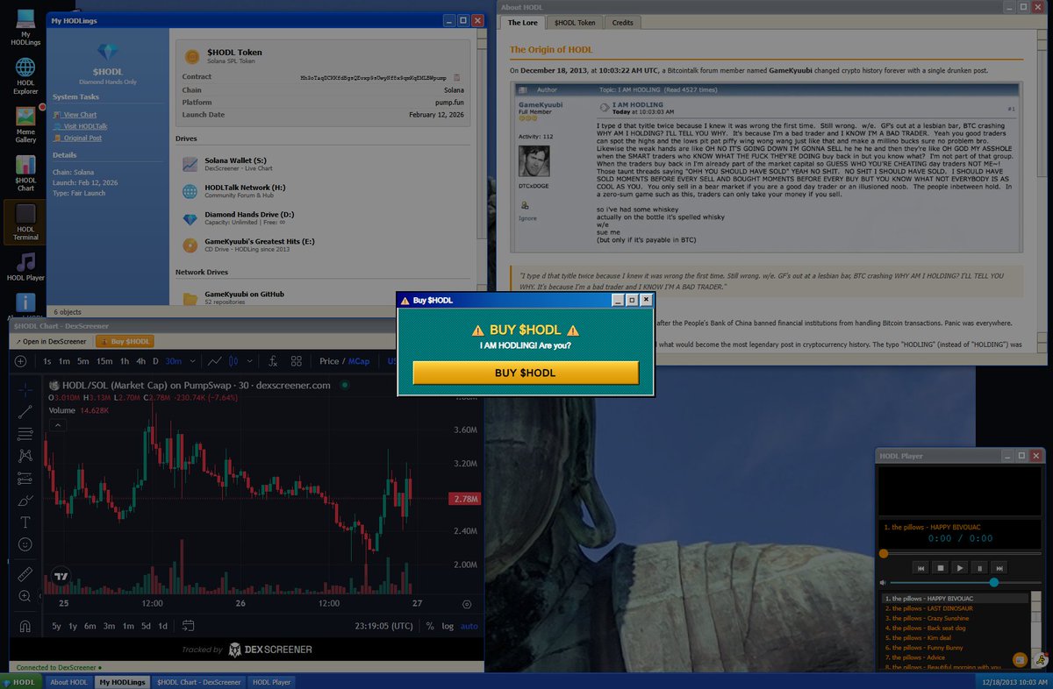Select the crosshair cursor tool in chart
This screenshot has height=689, width=1053.
[25, 388]
